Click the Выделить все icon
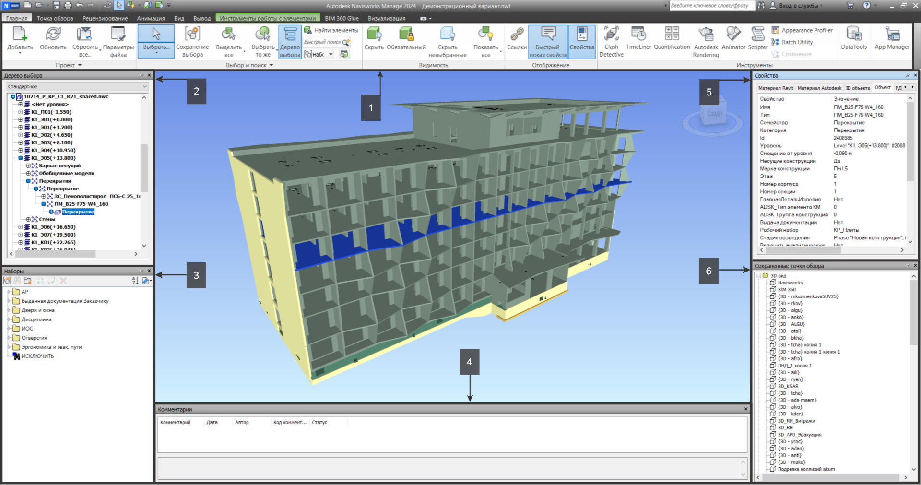Viewport: 921px width, 485px height. point(229,34)
